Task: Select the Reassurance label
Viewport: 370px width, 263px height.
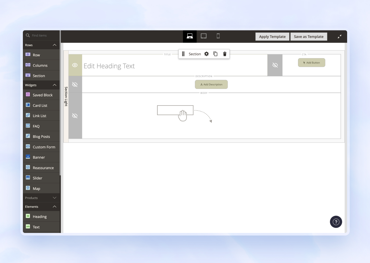Action: [x=43, y=168]
